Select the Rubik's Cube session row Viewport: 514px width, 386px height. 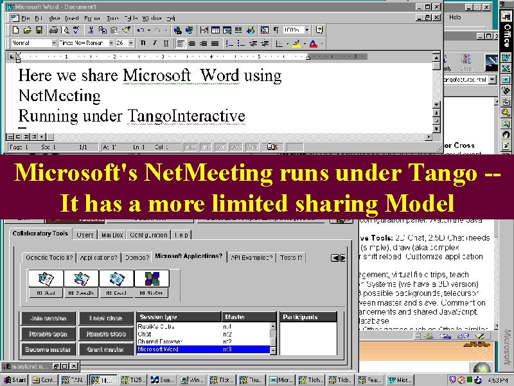pyautogui.click(x=203, y=327)
